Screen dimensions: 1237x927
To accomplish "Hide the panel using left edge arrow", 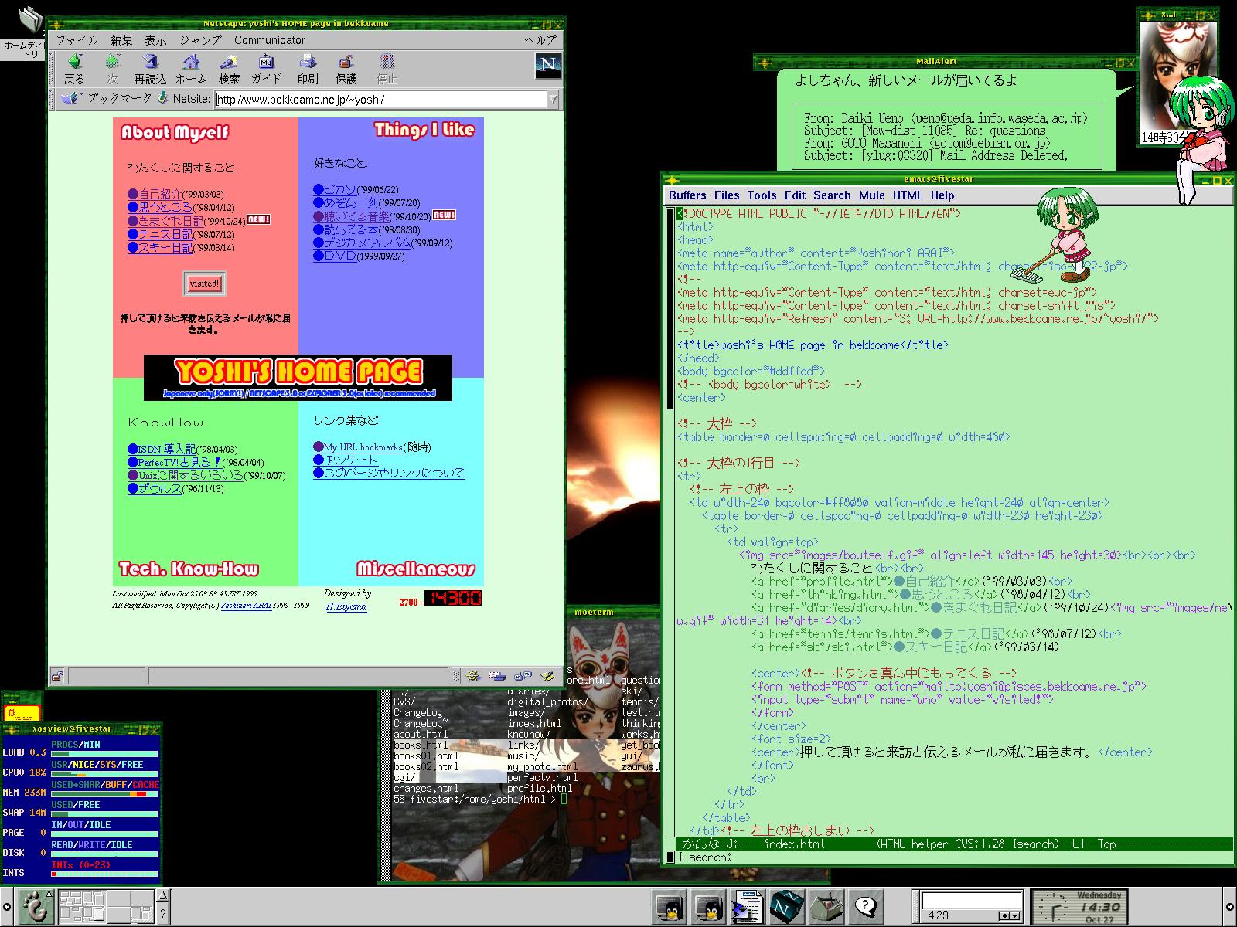I will coord(6,907).
